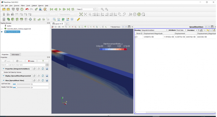Show Concrete_Beam_Central_Support.vtk in the view
Image resolution: width=217 pixels, height=117 pixels.
point(2,29)
